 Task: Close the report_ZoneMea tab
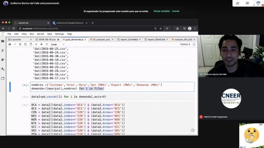tap(140, 39)
